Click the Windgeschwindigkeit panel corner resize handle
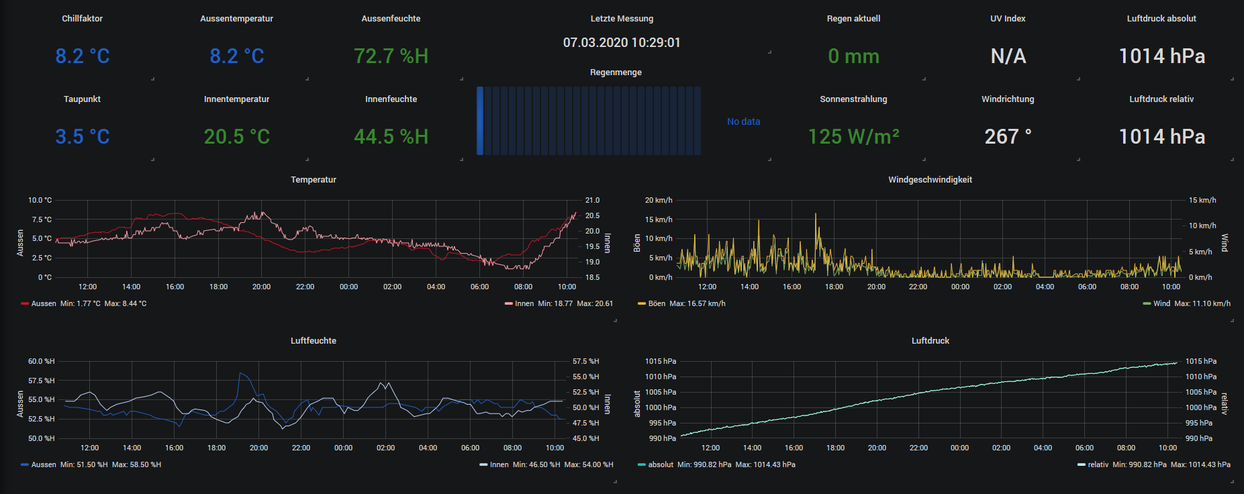This screenshot has height=494, width=1244. (x=1232, y=320)
